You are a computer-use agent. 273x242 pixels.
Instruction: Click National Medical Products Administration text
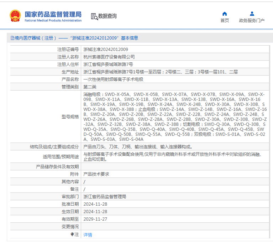(x=53, y=20)
